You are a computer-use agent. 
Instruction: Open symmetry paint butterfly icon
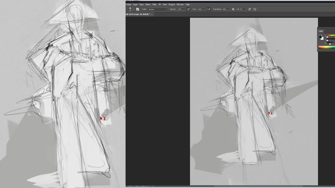(x=255, y=9)
